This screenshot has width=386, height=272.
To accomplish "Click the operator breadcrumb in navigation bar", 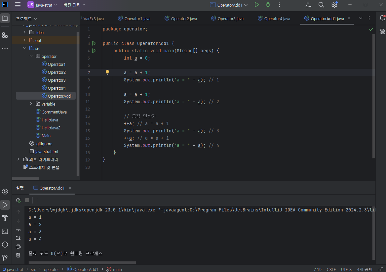I will coord(51,269).
